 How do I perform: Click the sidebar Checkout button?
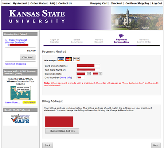[28, 57]
